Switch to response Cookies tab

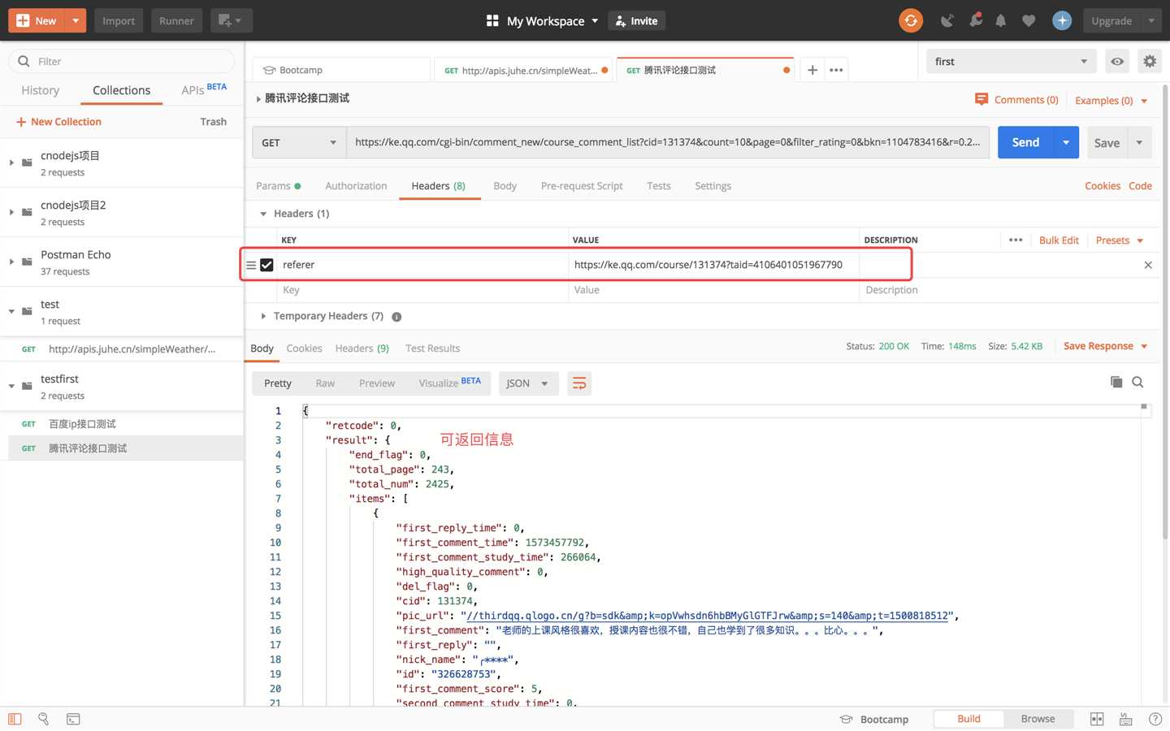pyautogui.click(x=304, y=348)
